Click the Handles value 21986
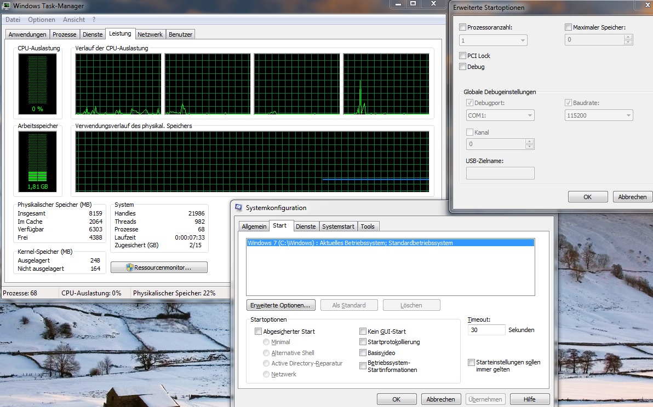This screenshot has height=407, width=653. click(196, 213)
